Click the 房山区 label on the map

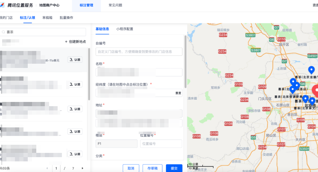click(x=271, y=135)
